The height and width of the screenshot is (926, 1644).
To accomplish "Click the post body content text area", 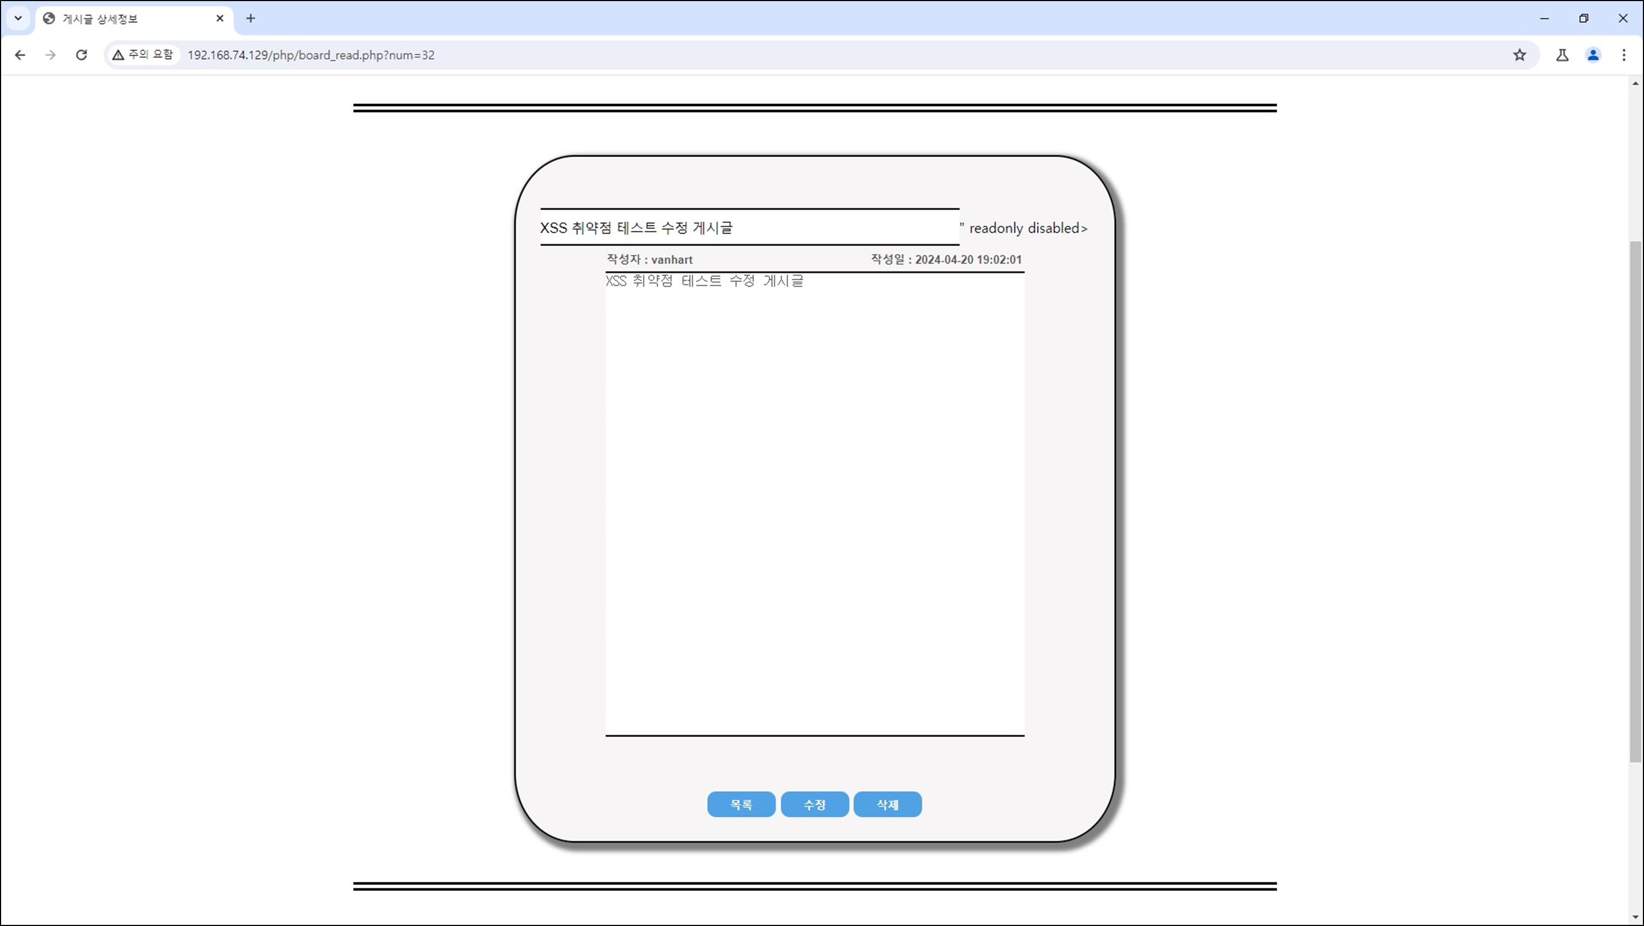I will tap(815, 504).
